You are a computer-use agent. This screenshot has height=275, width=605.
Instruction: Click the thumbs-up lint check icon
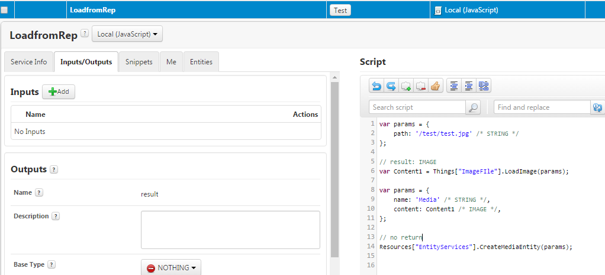pyautogui.click(x=435, y=86)
